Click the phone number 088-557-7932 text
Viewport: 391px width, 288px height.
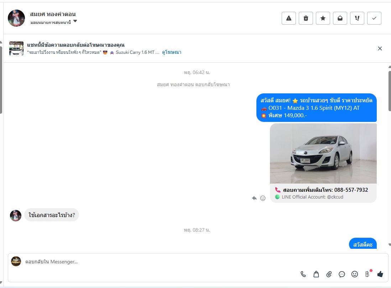[351, 190]
